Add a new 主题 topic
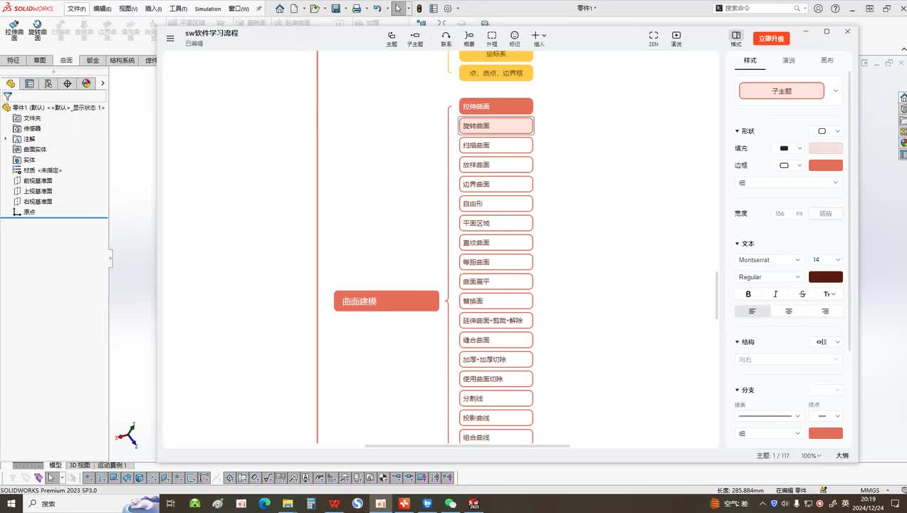This screenshot has height=513, width=907. click(x=392, y=38)
